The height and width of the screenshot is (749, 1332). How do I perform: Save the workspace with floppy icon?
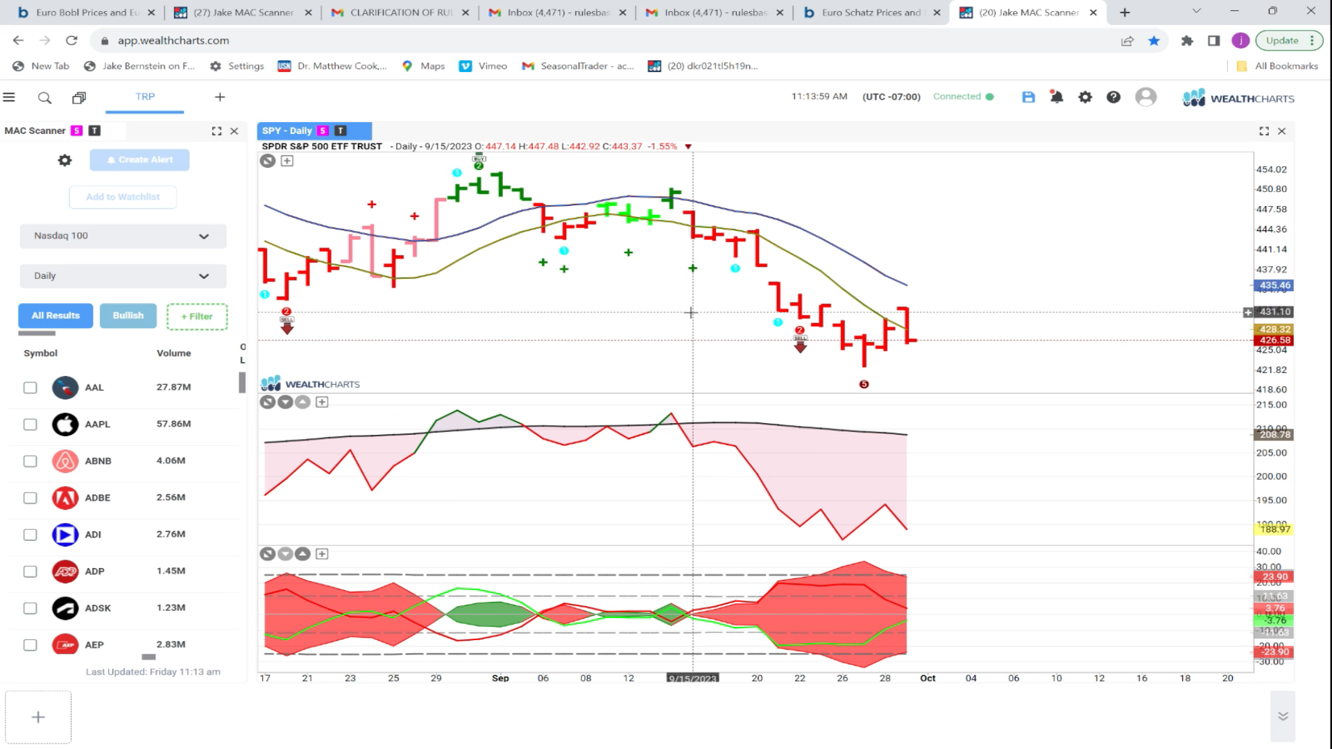(x=1028, y=97)
